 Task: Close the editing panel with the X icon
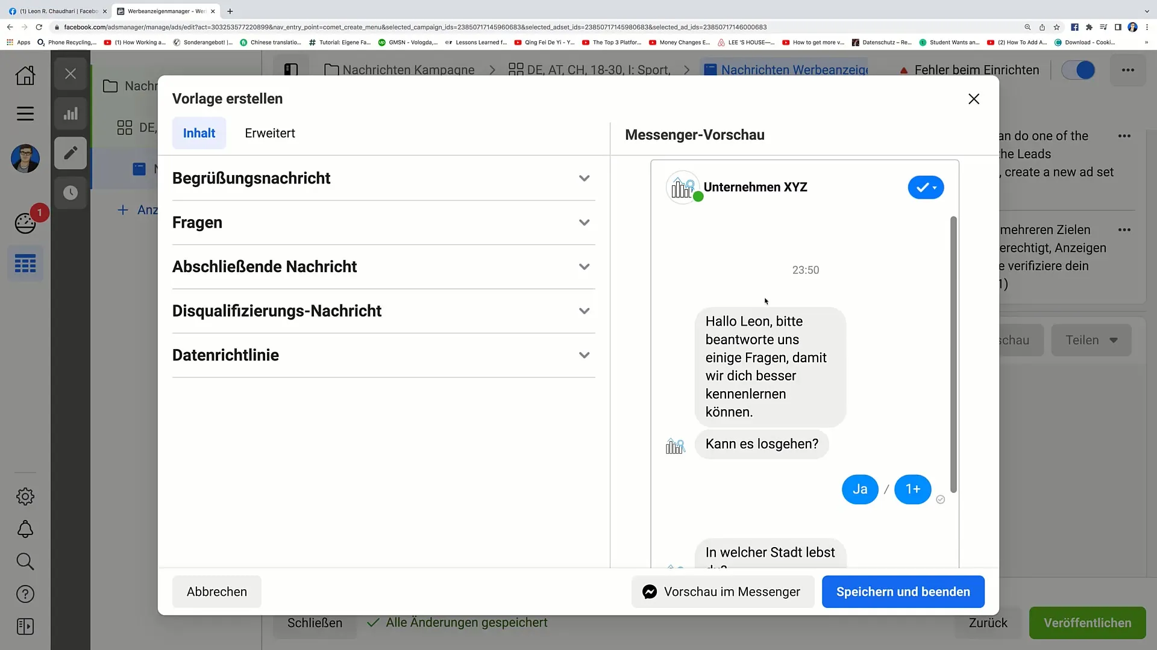point(71,74)
